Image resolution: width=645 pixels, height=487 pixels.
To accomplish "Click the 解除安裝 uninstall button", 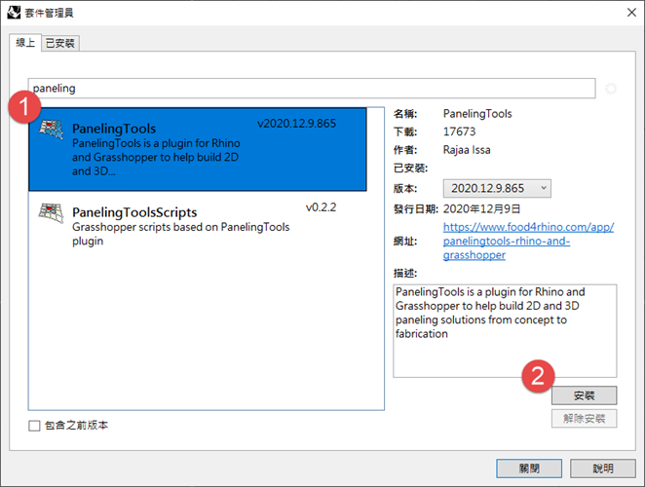I will coord(584,419).
